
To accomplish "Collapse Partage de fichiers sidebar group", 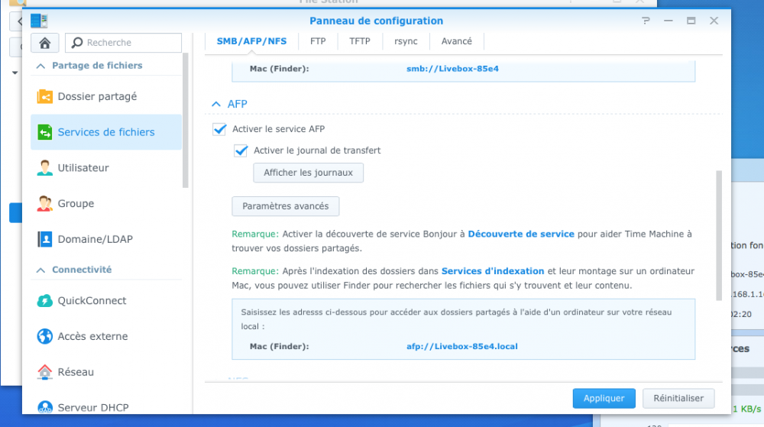I will [x=40, y=66].
